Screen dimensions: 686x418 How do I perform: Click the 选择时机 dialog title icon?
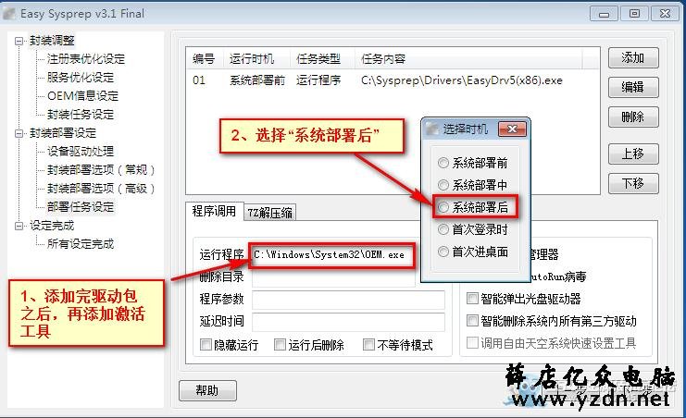pos(432,129)
